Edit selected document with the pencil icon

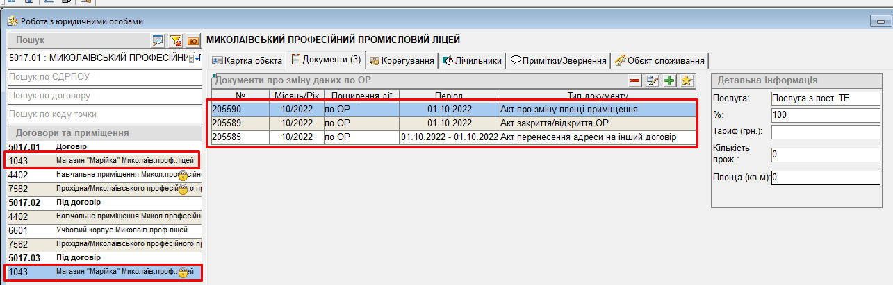coord(652,80)
